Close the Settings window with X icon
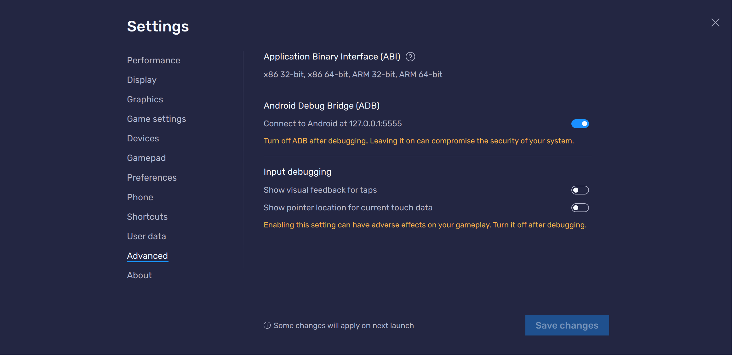Image resolution: width=732 pixels, height=355 pixels. pyautogui.click(x=715, y=23)
